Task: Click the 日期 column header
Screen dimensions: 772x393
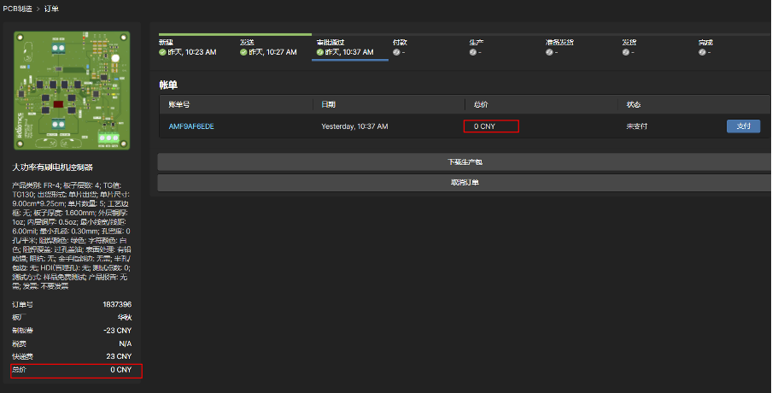Action: click(329, 104)
